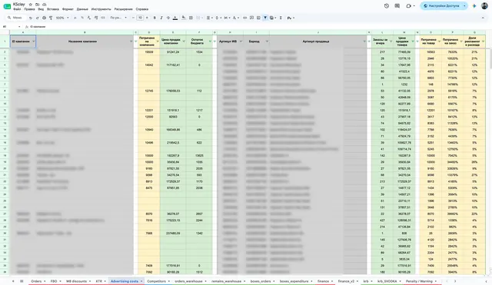The width and height of the screenshot is (492, 285).
Task: Open the Расширения menu
Action: coord(123,9)
